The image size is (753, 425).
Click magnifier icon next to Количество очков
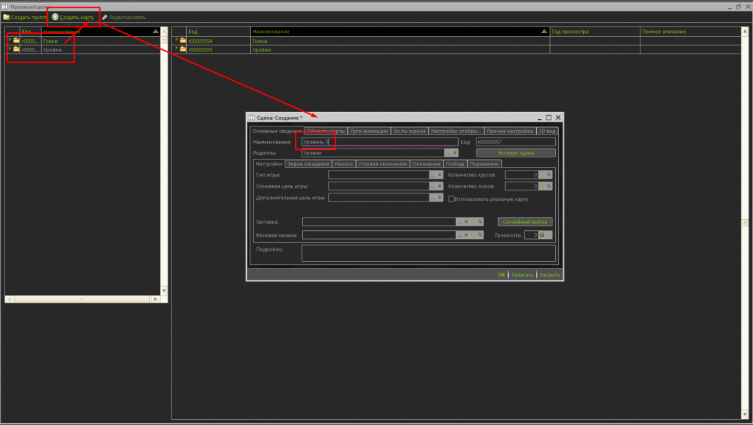(549, 186)
